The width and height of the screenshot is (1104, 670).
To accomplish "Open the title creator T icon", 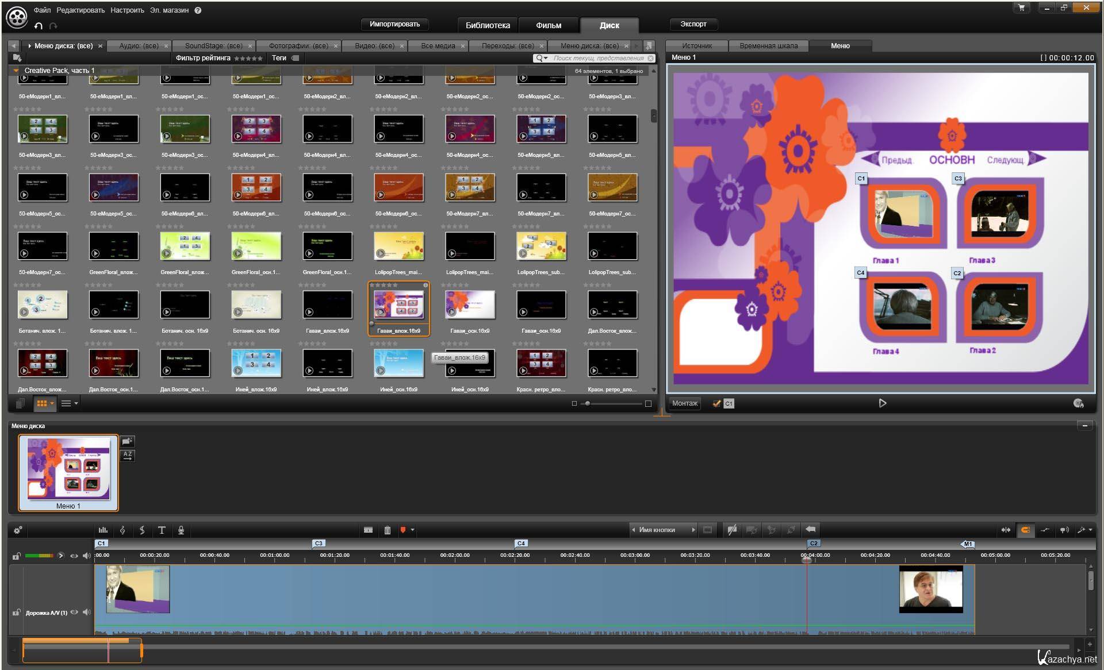I will (x=162, y=530).
